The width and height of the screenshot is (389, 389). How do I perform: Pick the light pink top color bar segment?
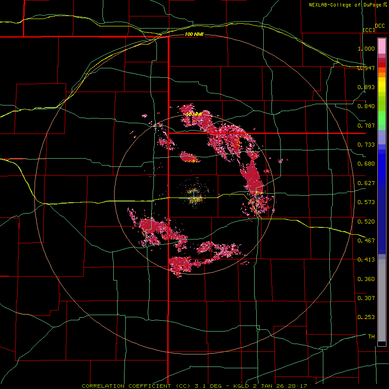point(382,46)
